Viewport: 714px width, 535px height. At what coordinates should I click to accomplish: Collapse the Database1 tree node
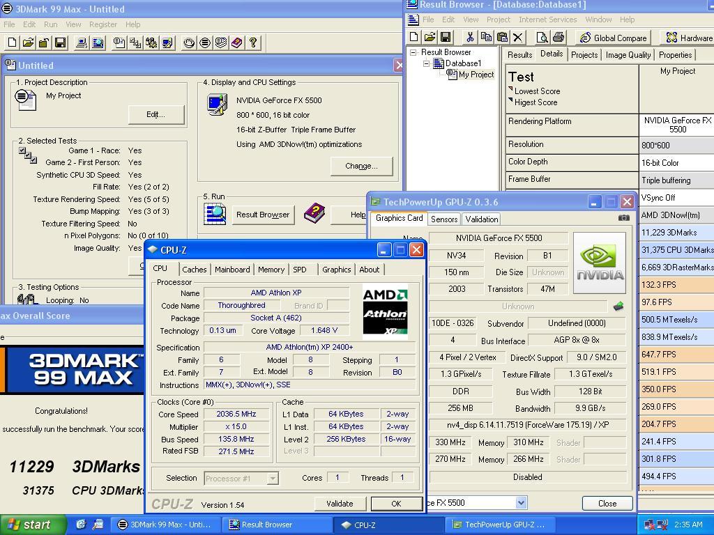[427, 63]
